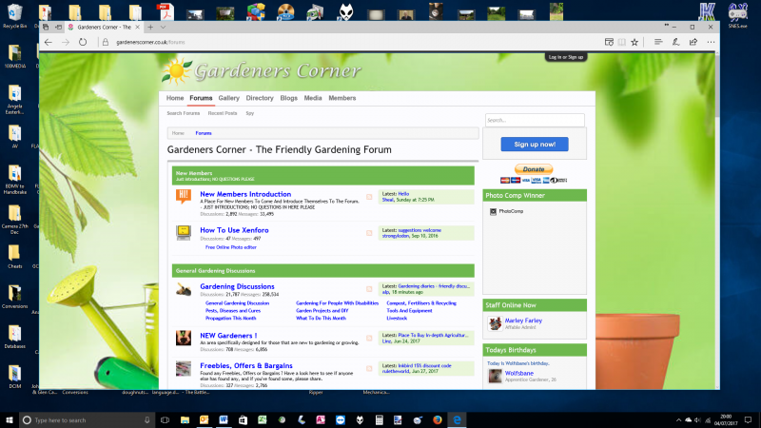Show tabs you've set aside icon
This screenshot has width=761, height=428.
click(46, 28)
